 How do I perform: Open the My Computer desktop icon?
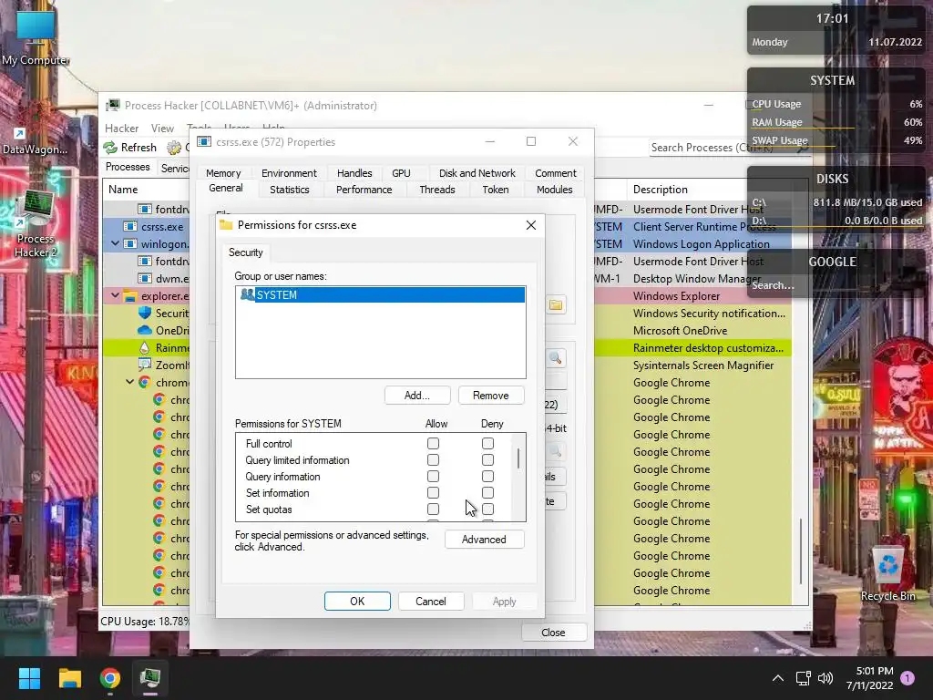[36, 36]
